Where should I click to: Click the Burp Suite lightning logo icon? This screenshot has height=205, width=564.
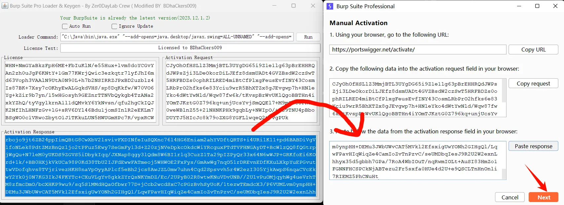[x=330, y=6]
